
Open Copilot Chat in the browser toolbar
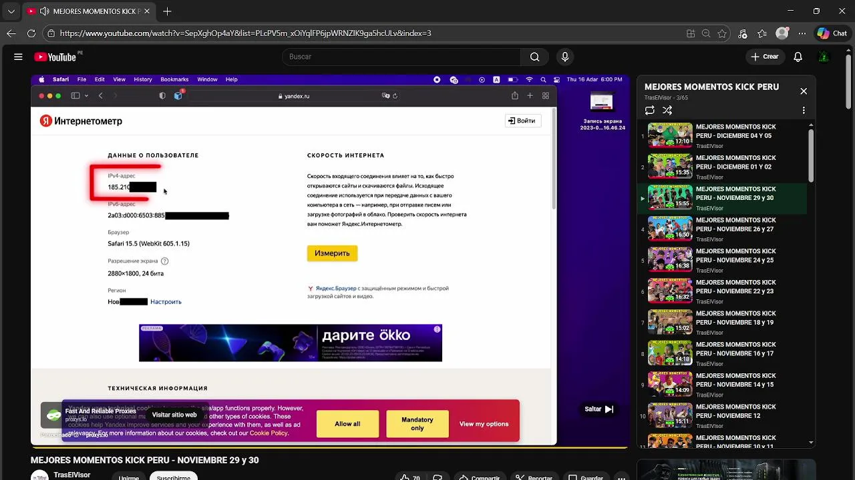[x=832, y=33]
